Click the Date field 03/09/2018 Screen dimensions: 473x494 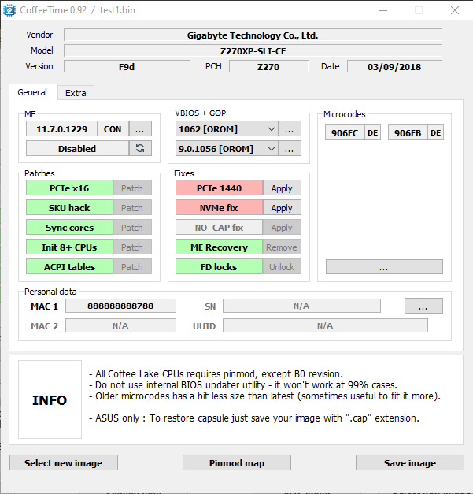click(394, 66)
